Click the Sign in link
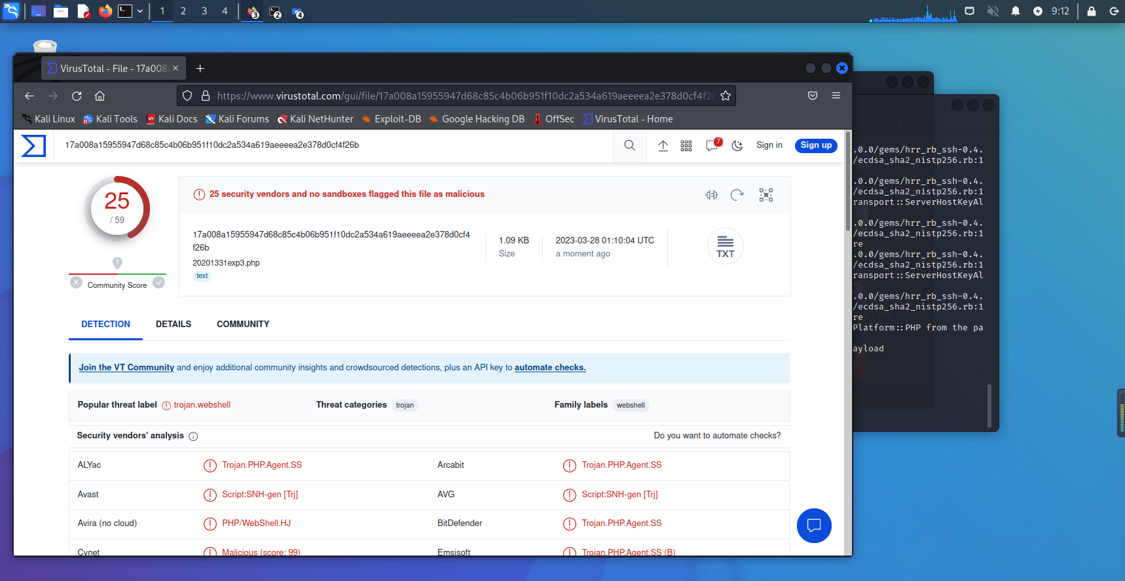1125x581 pixels. tap(769, 145)
